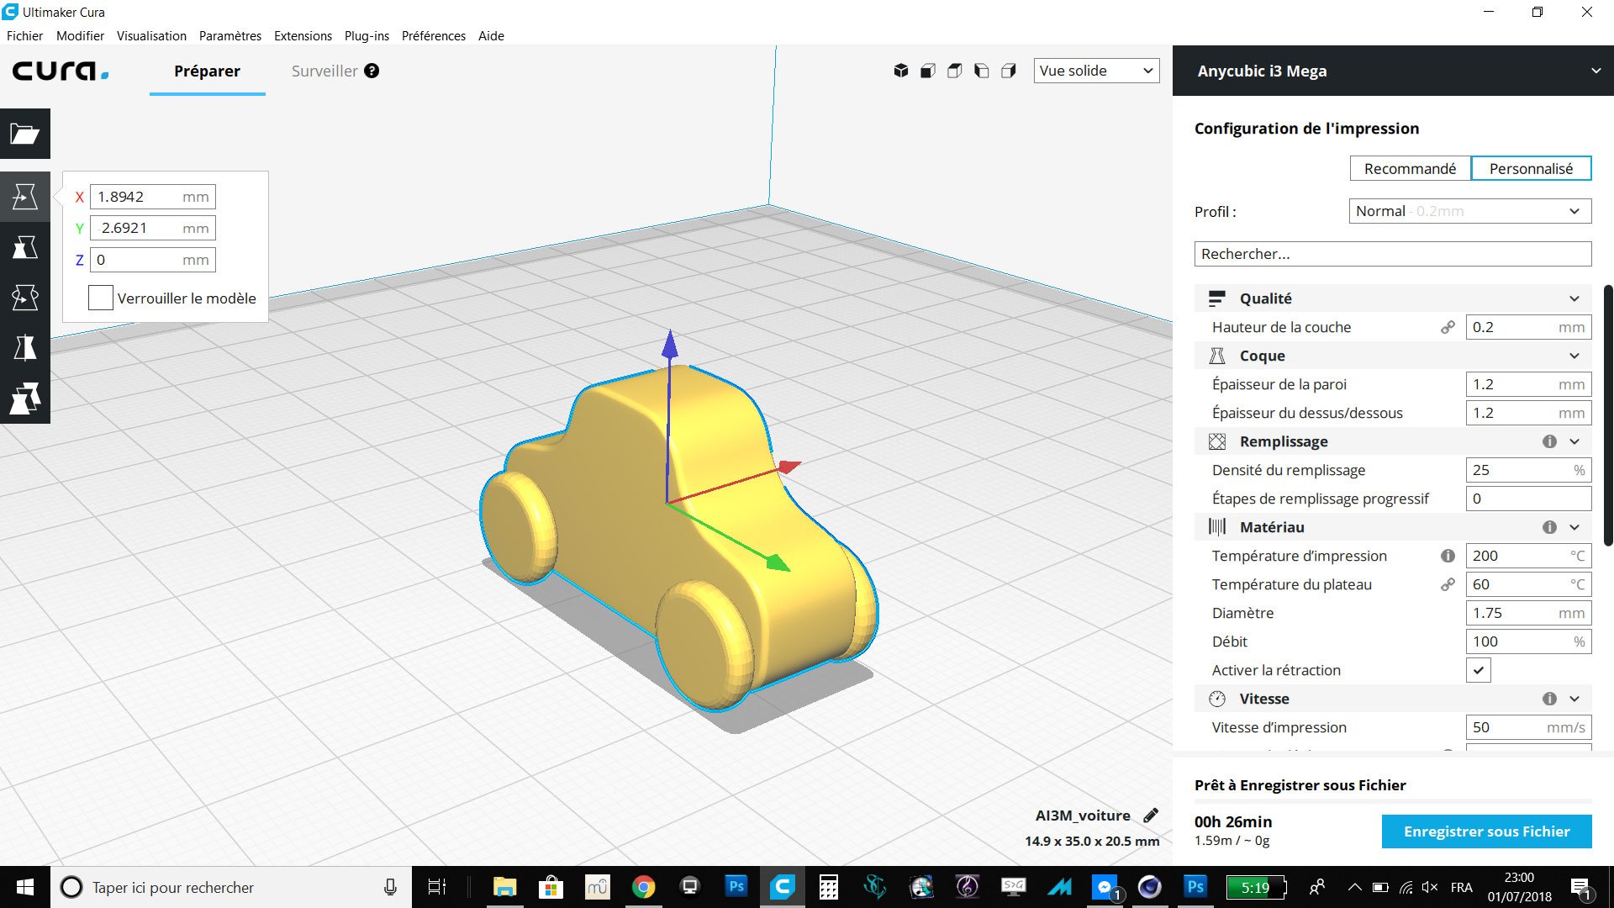Open the per-model settings tool
Image resolution: width=1614 pixels, height=908 pixels.
point(25,399)
